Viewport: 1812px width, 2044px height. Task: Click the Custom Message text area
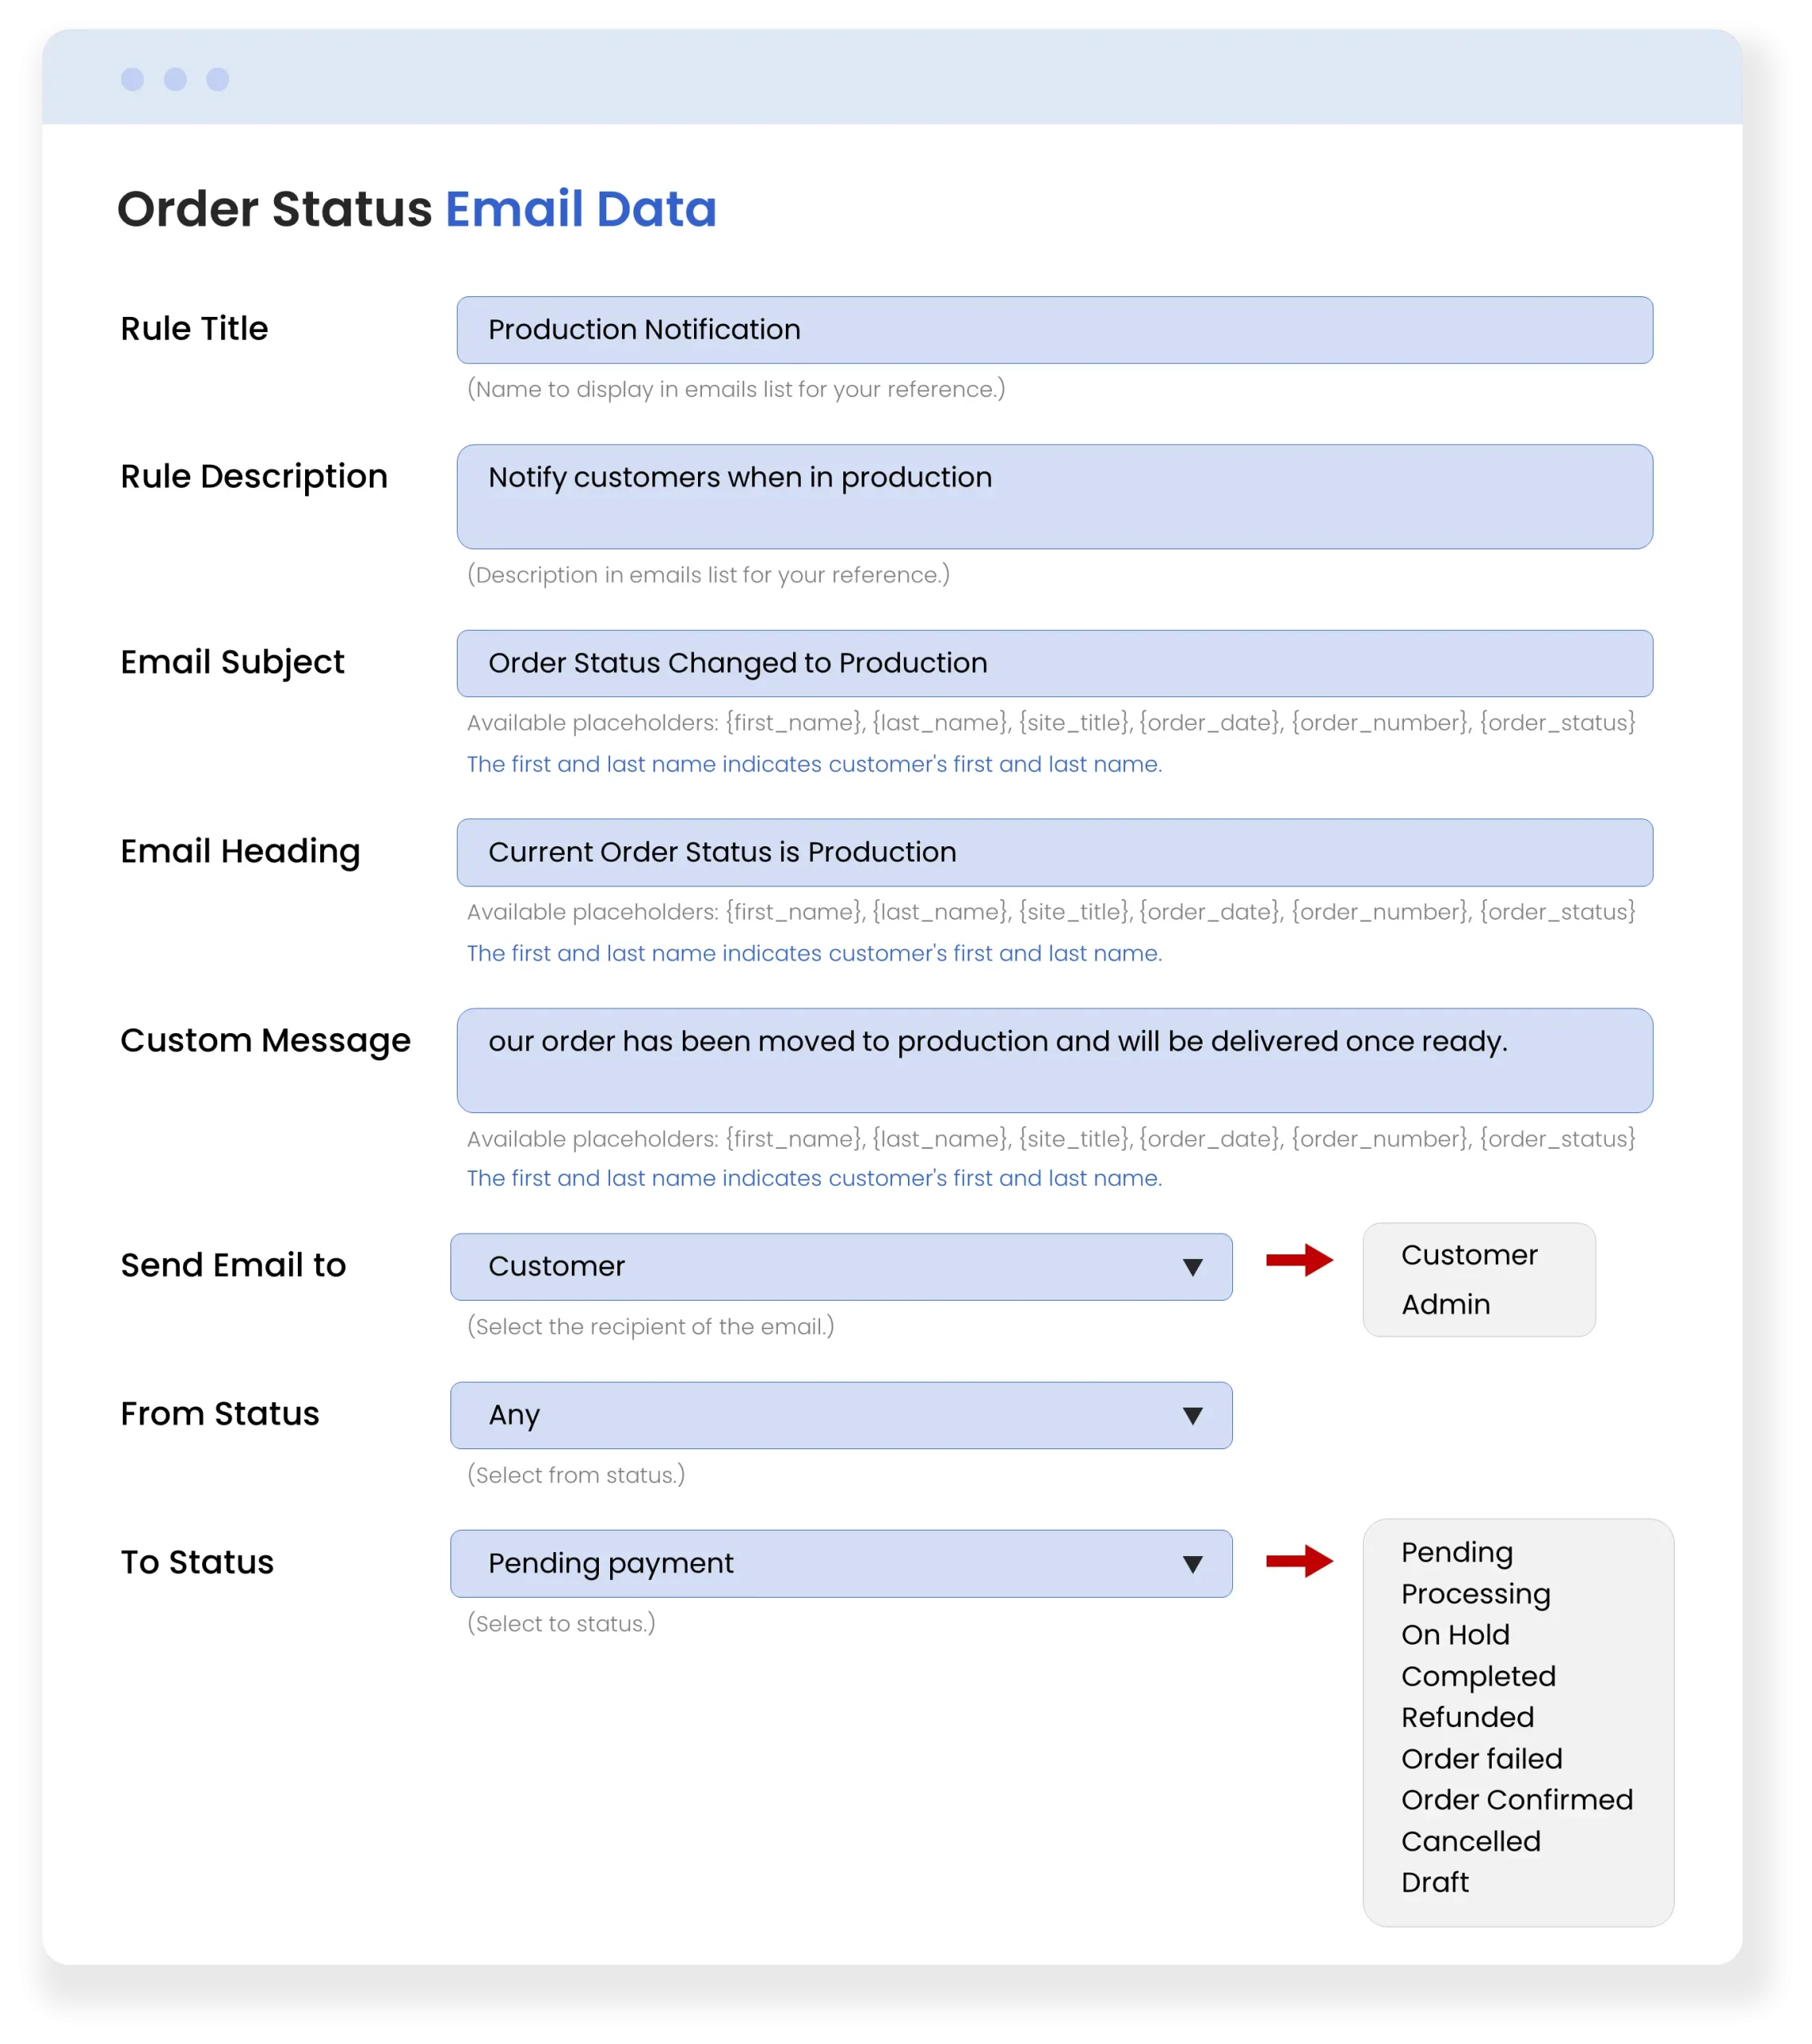[1054, 1060]
